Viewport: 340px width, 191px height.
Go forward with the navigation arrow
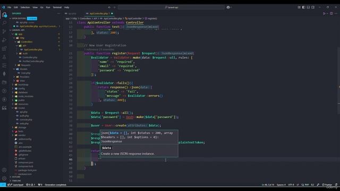pyautogui.click(x=115, y=7)
